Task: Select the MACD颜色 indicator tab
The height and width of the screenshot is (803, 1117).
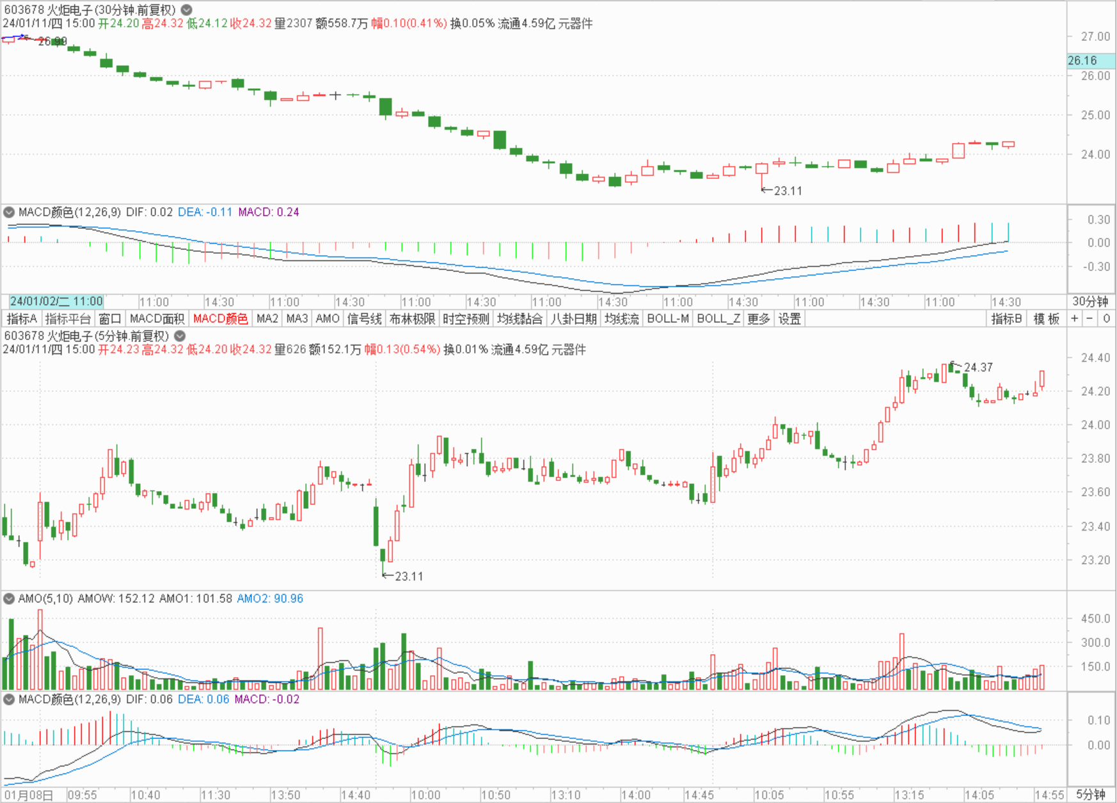Action: pyautogui.click(x=220, y=319)
